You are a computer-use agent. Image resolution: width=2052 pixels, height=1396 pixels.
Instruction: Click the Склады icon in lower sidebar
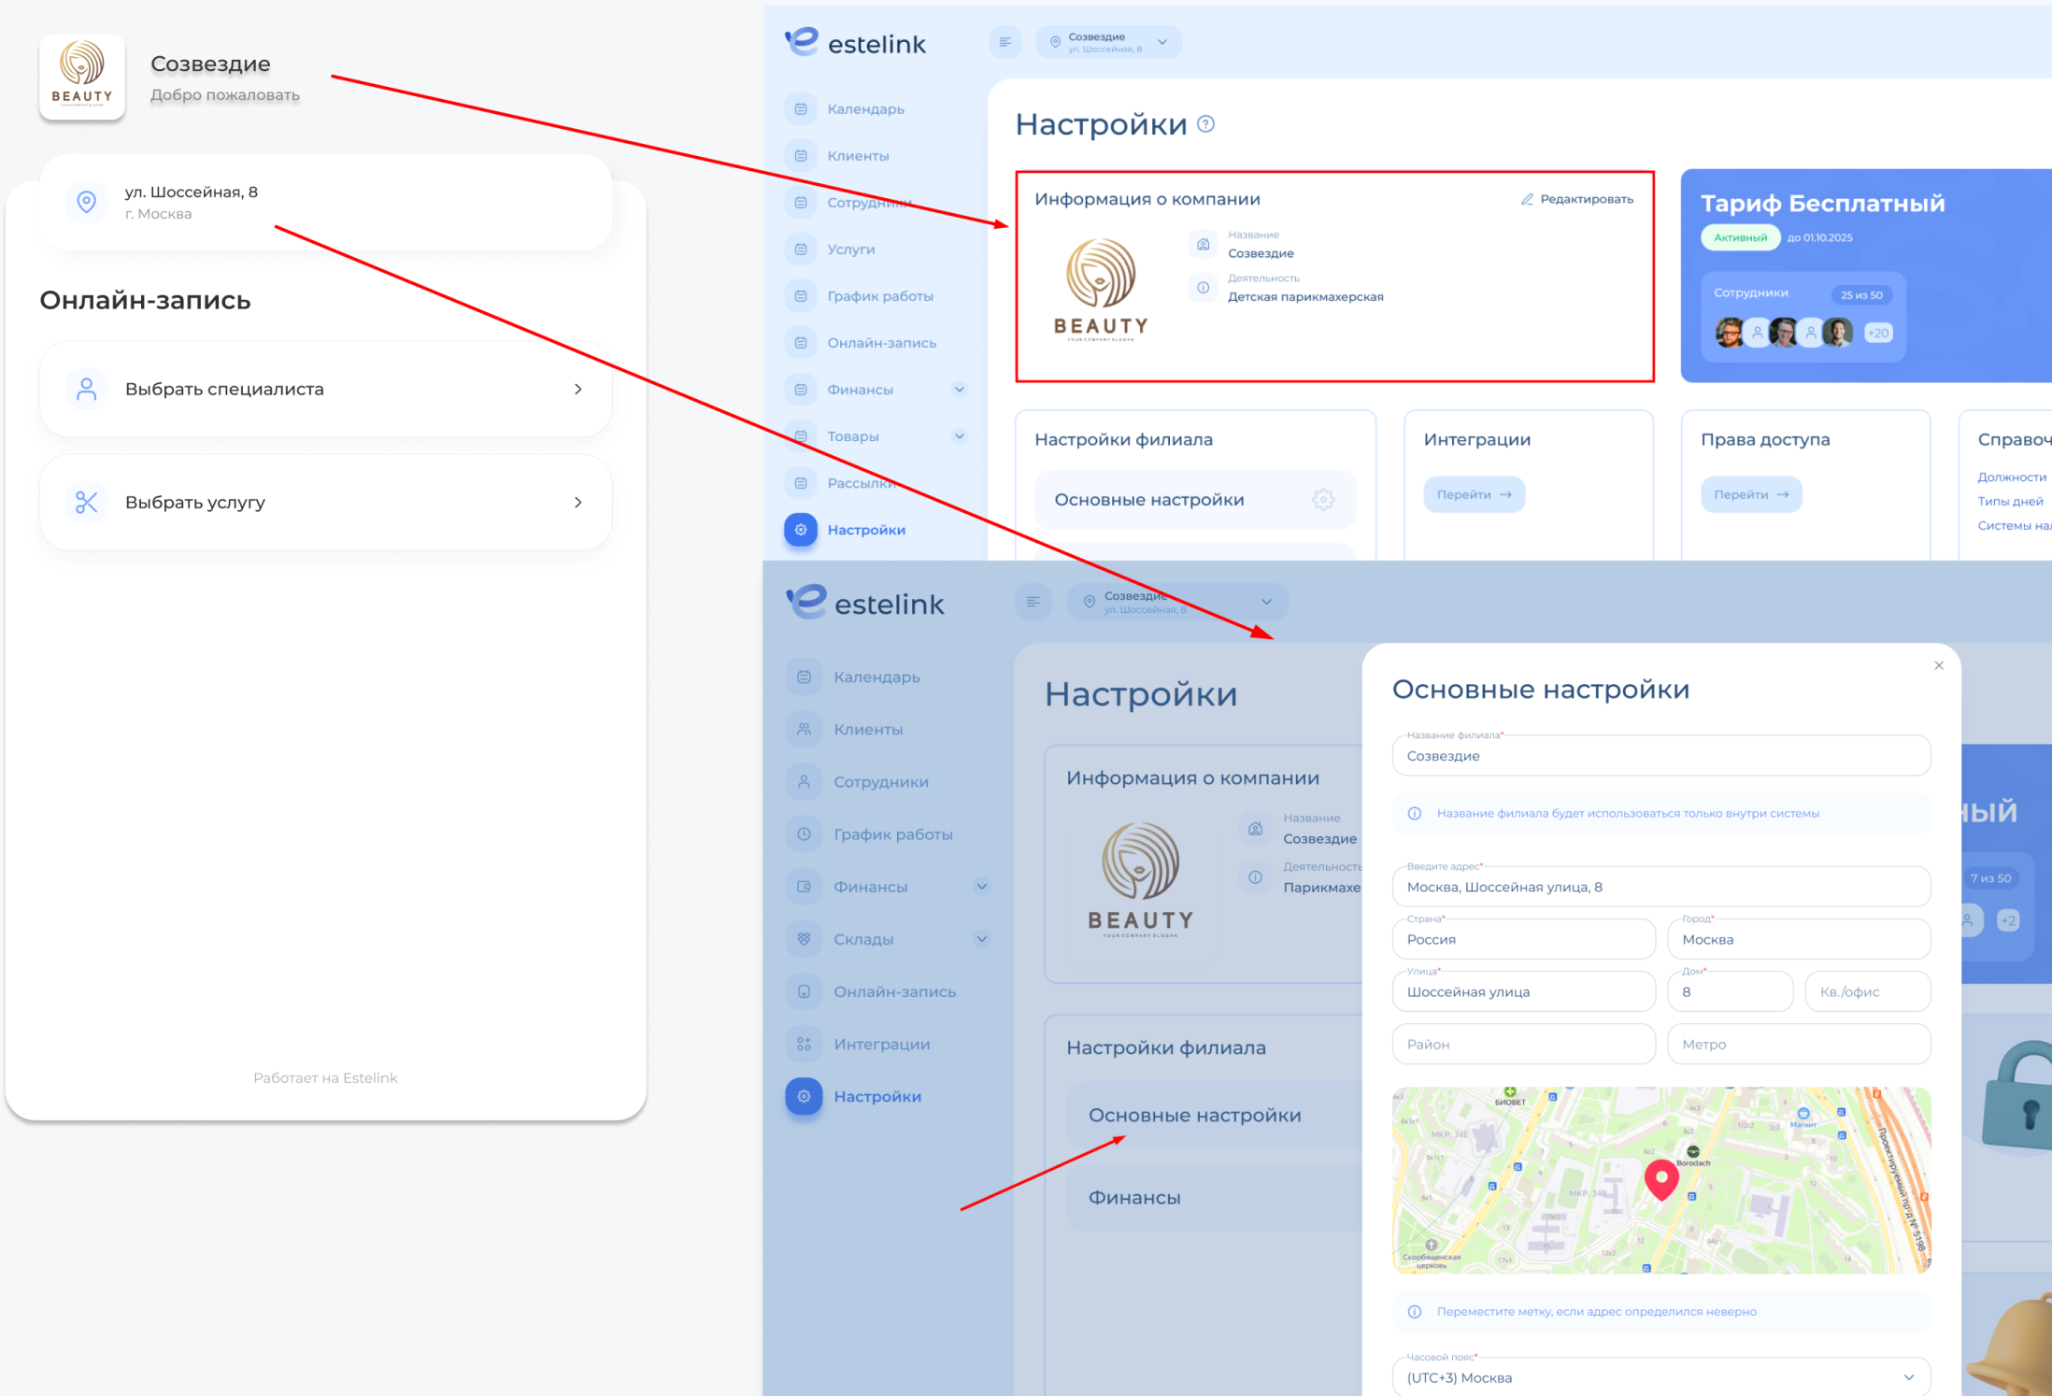[804, 938]
